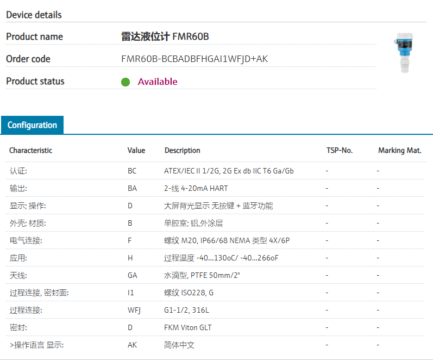Click the Value column header
433x360 pixels.
click(x=136, y=150)
